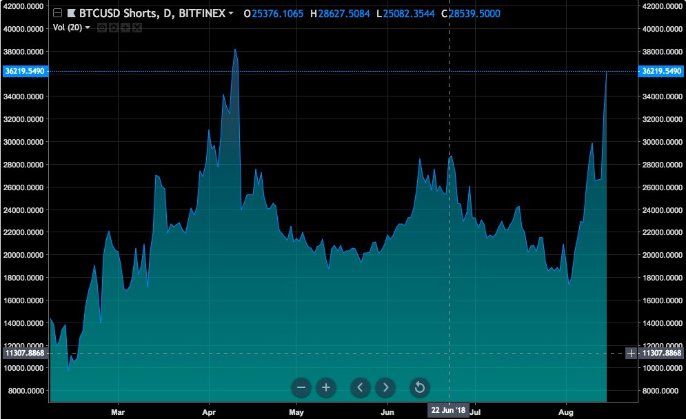Click the high value H28627.5084
Viewport: 686px width, 419px height.
[340, 14]
